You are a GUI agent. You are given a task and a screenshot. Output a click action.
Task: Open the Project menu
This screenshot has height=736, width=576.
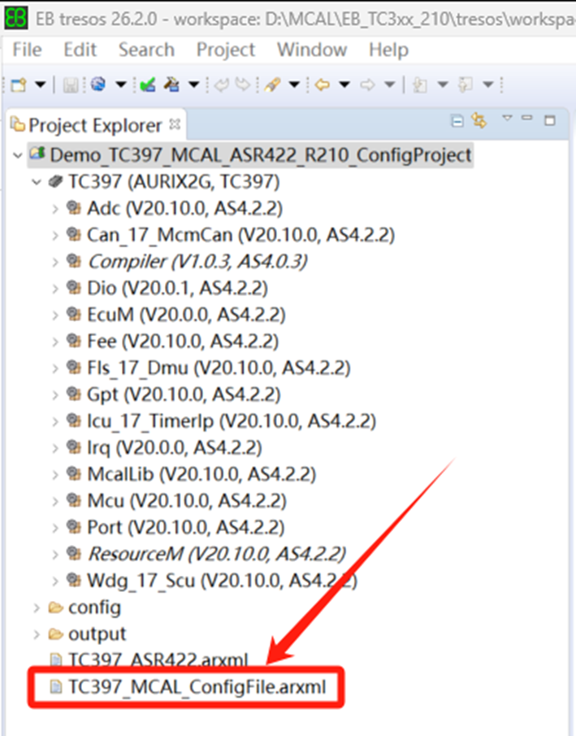click(226, 50)
